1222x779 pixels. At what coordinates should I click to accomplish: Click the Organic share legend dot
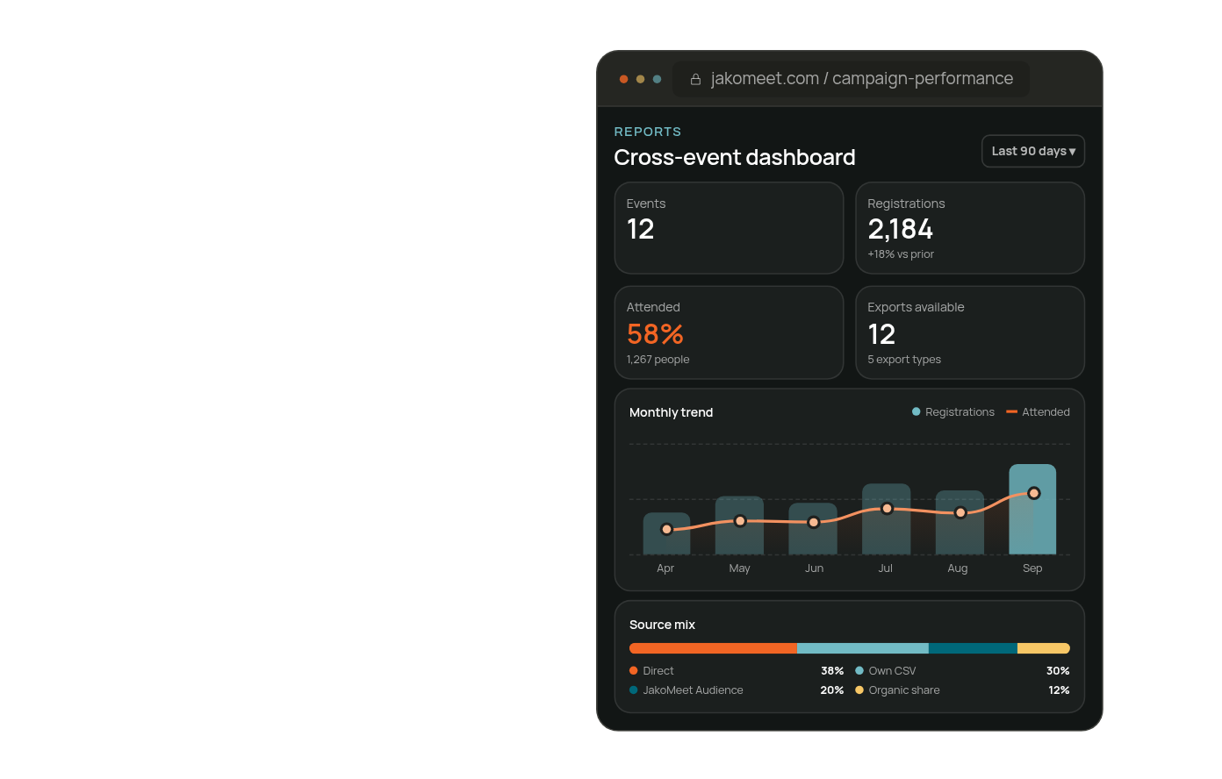859,690
